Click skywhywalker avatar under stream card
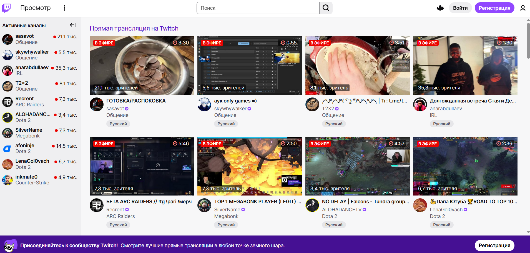Image resolution: width=530 pixels, height=253 pixels. coord(204,104)
